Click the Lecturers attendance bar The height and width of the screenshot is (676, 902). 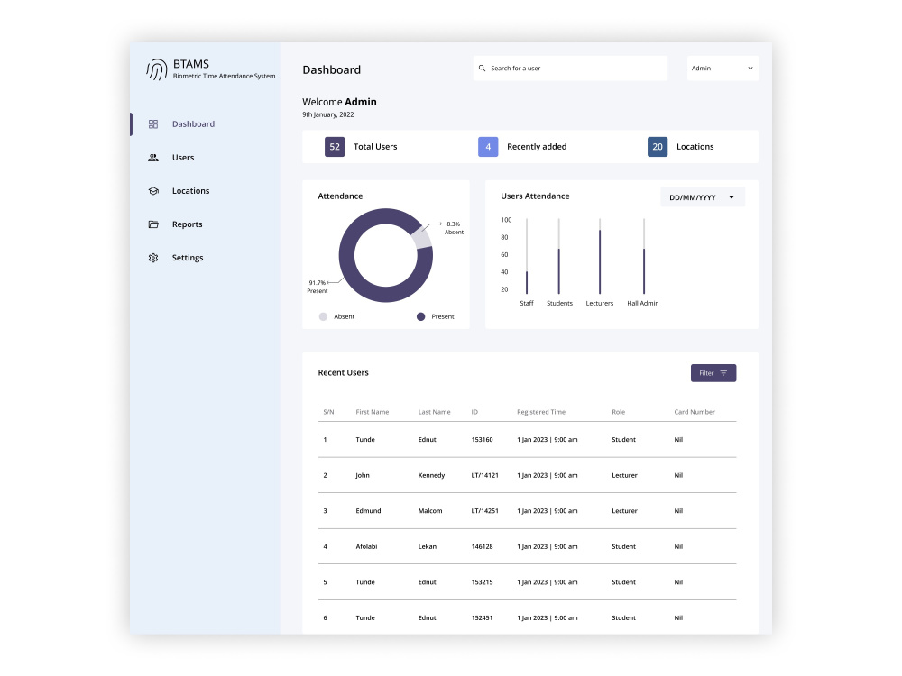pyautogui.click(x=600, y=256)
